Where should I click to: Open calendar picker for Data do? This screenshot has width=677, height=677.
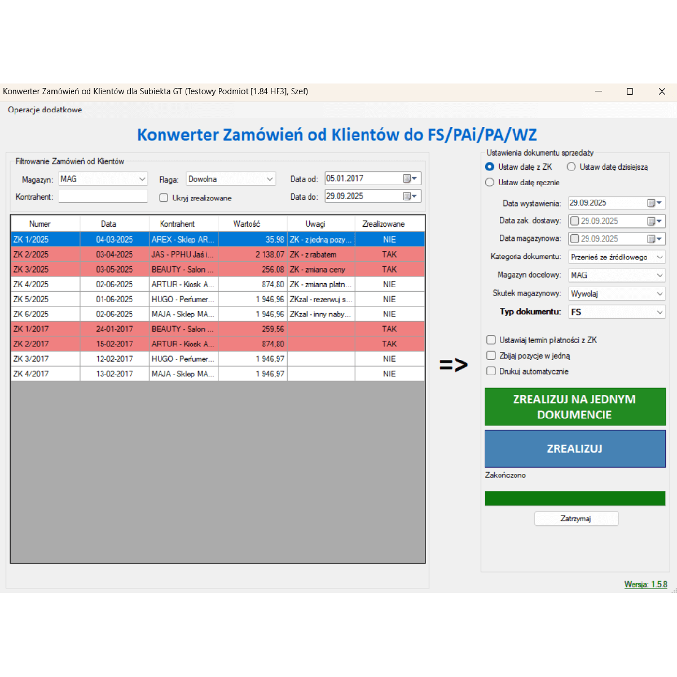tap(410, 196)
